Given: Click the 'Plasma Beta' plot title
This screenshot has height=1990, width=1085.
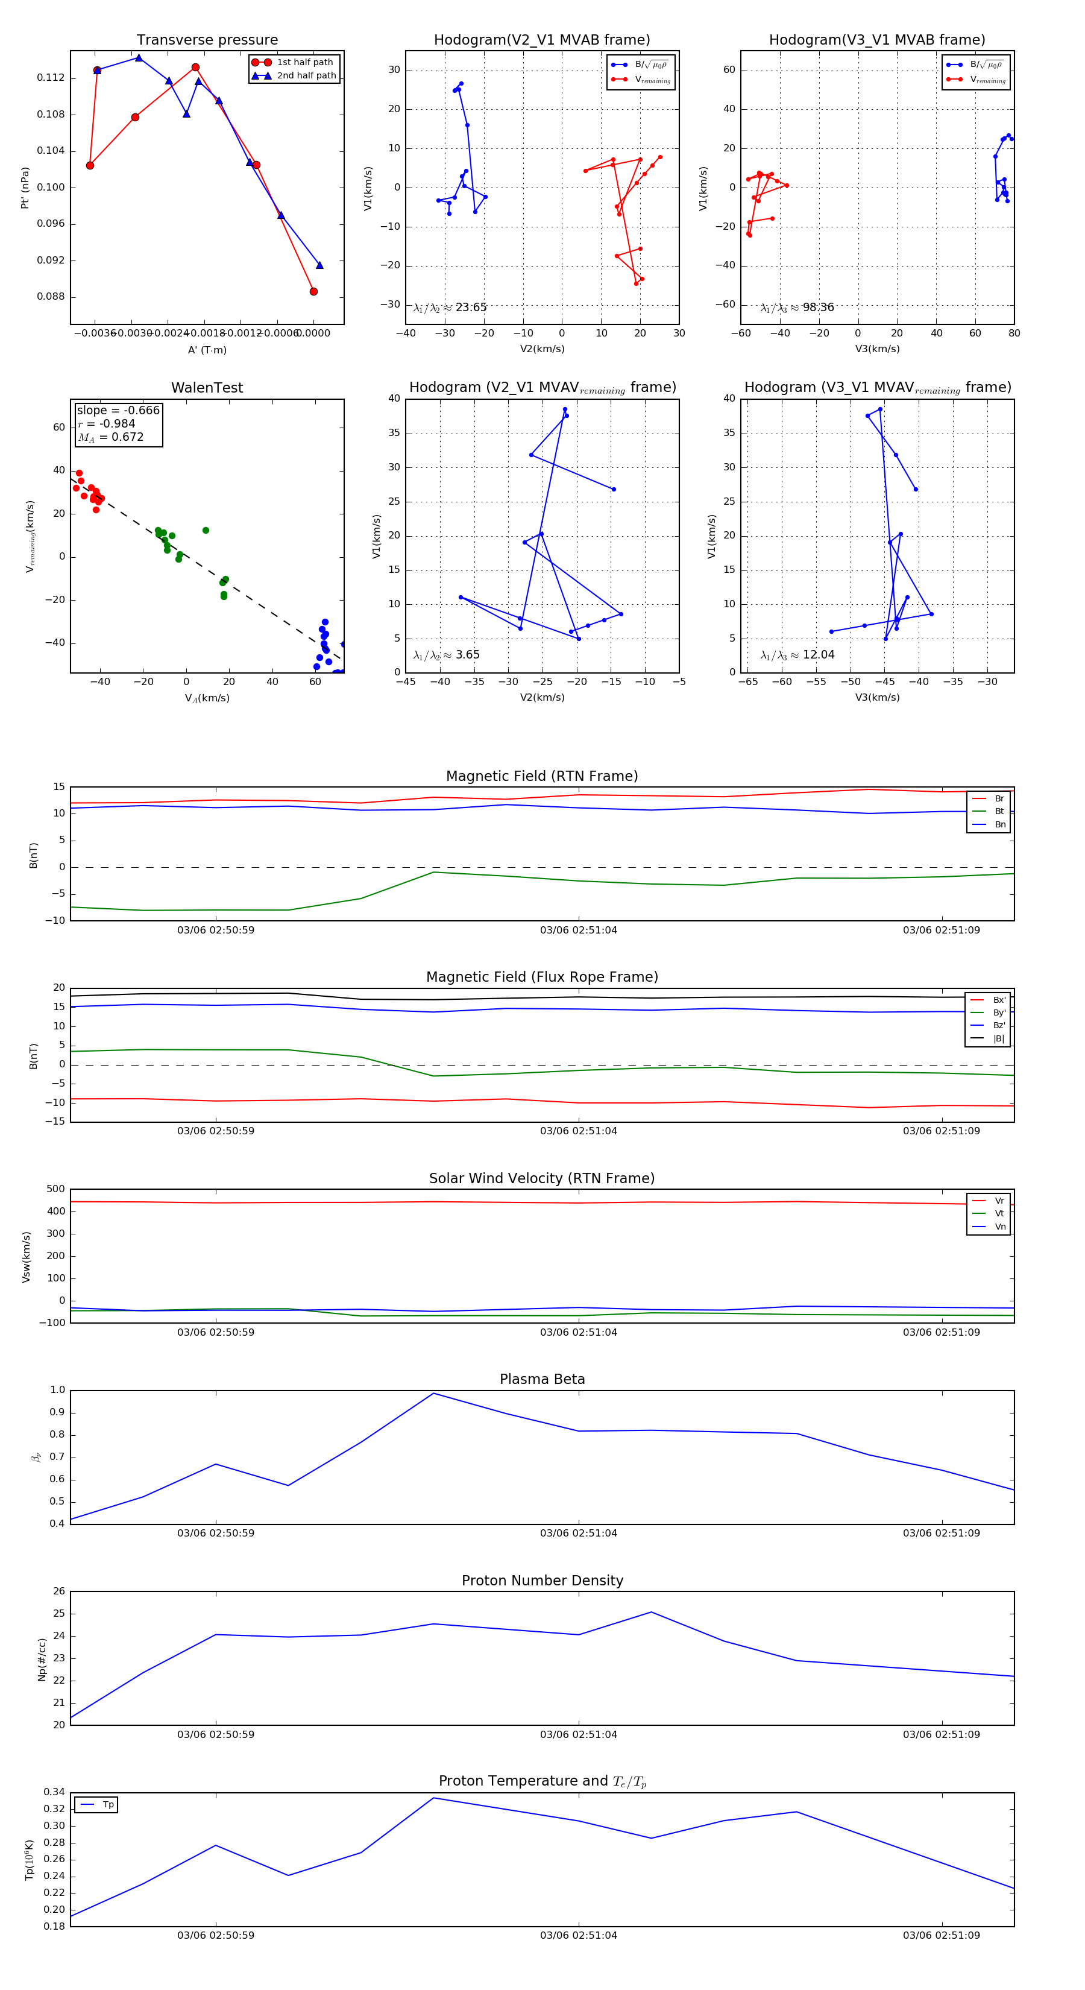Looking at the screenshot, I should tap(542, 1380).
